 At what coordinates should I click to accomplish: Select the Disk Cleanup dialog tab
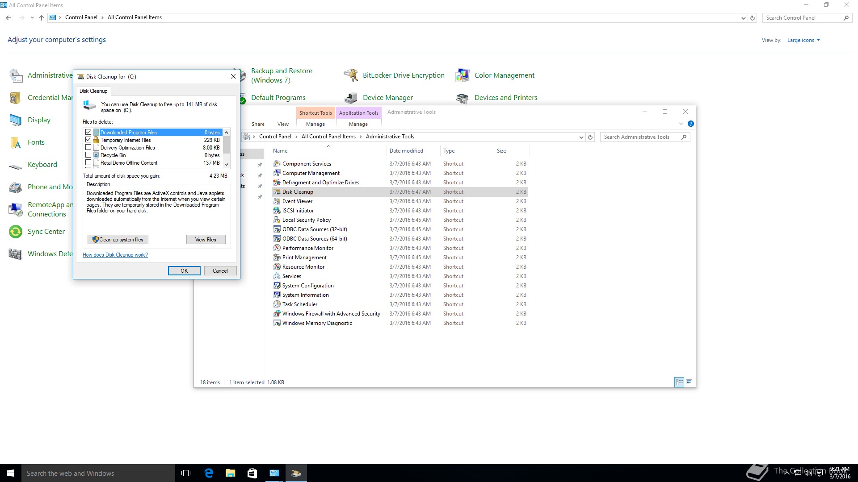tap(93, 91)
